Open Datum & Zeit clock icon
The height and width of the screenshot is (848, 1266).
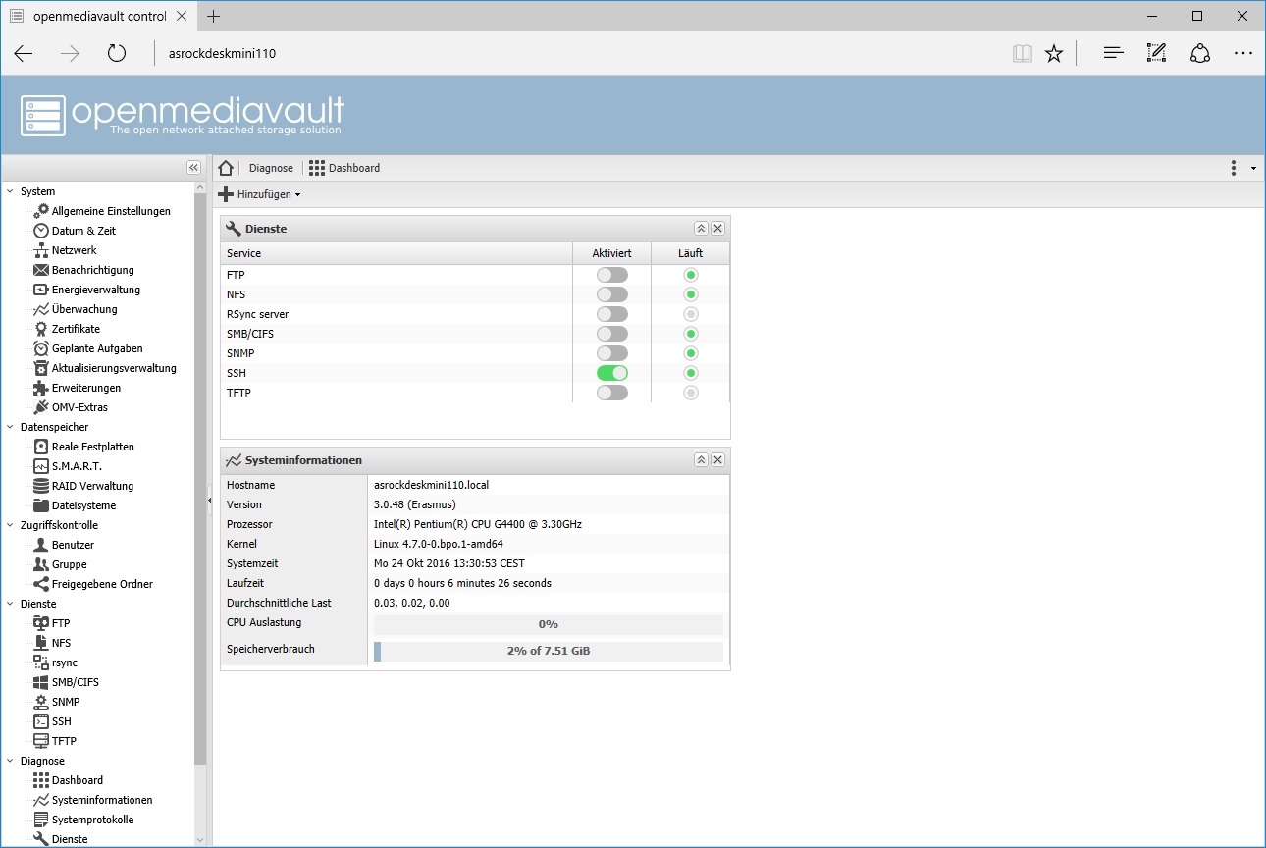41,231
